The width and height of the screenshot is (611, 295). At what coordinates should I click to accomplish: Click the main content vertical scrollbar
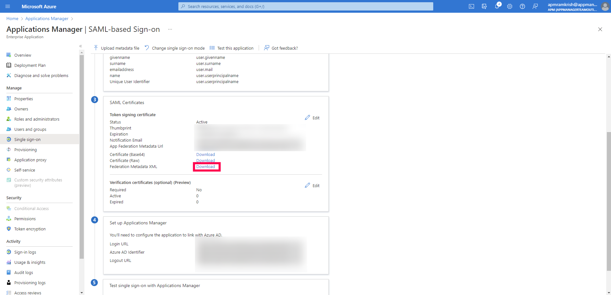pos(609,202)
